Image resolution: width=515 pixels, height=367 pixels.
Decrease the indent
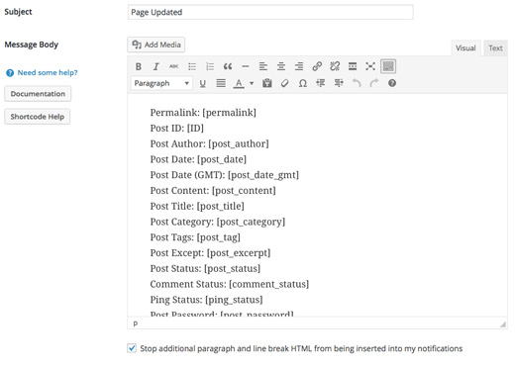(321, 83)
